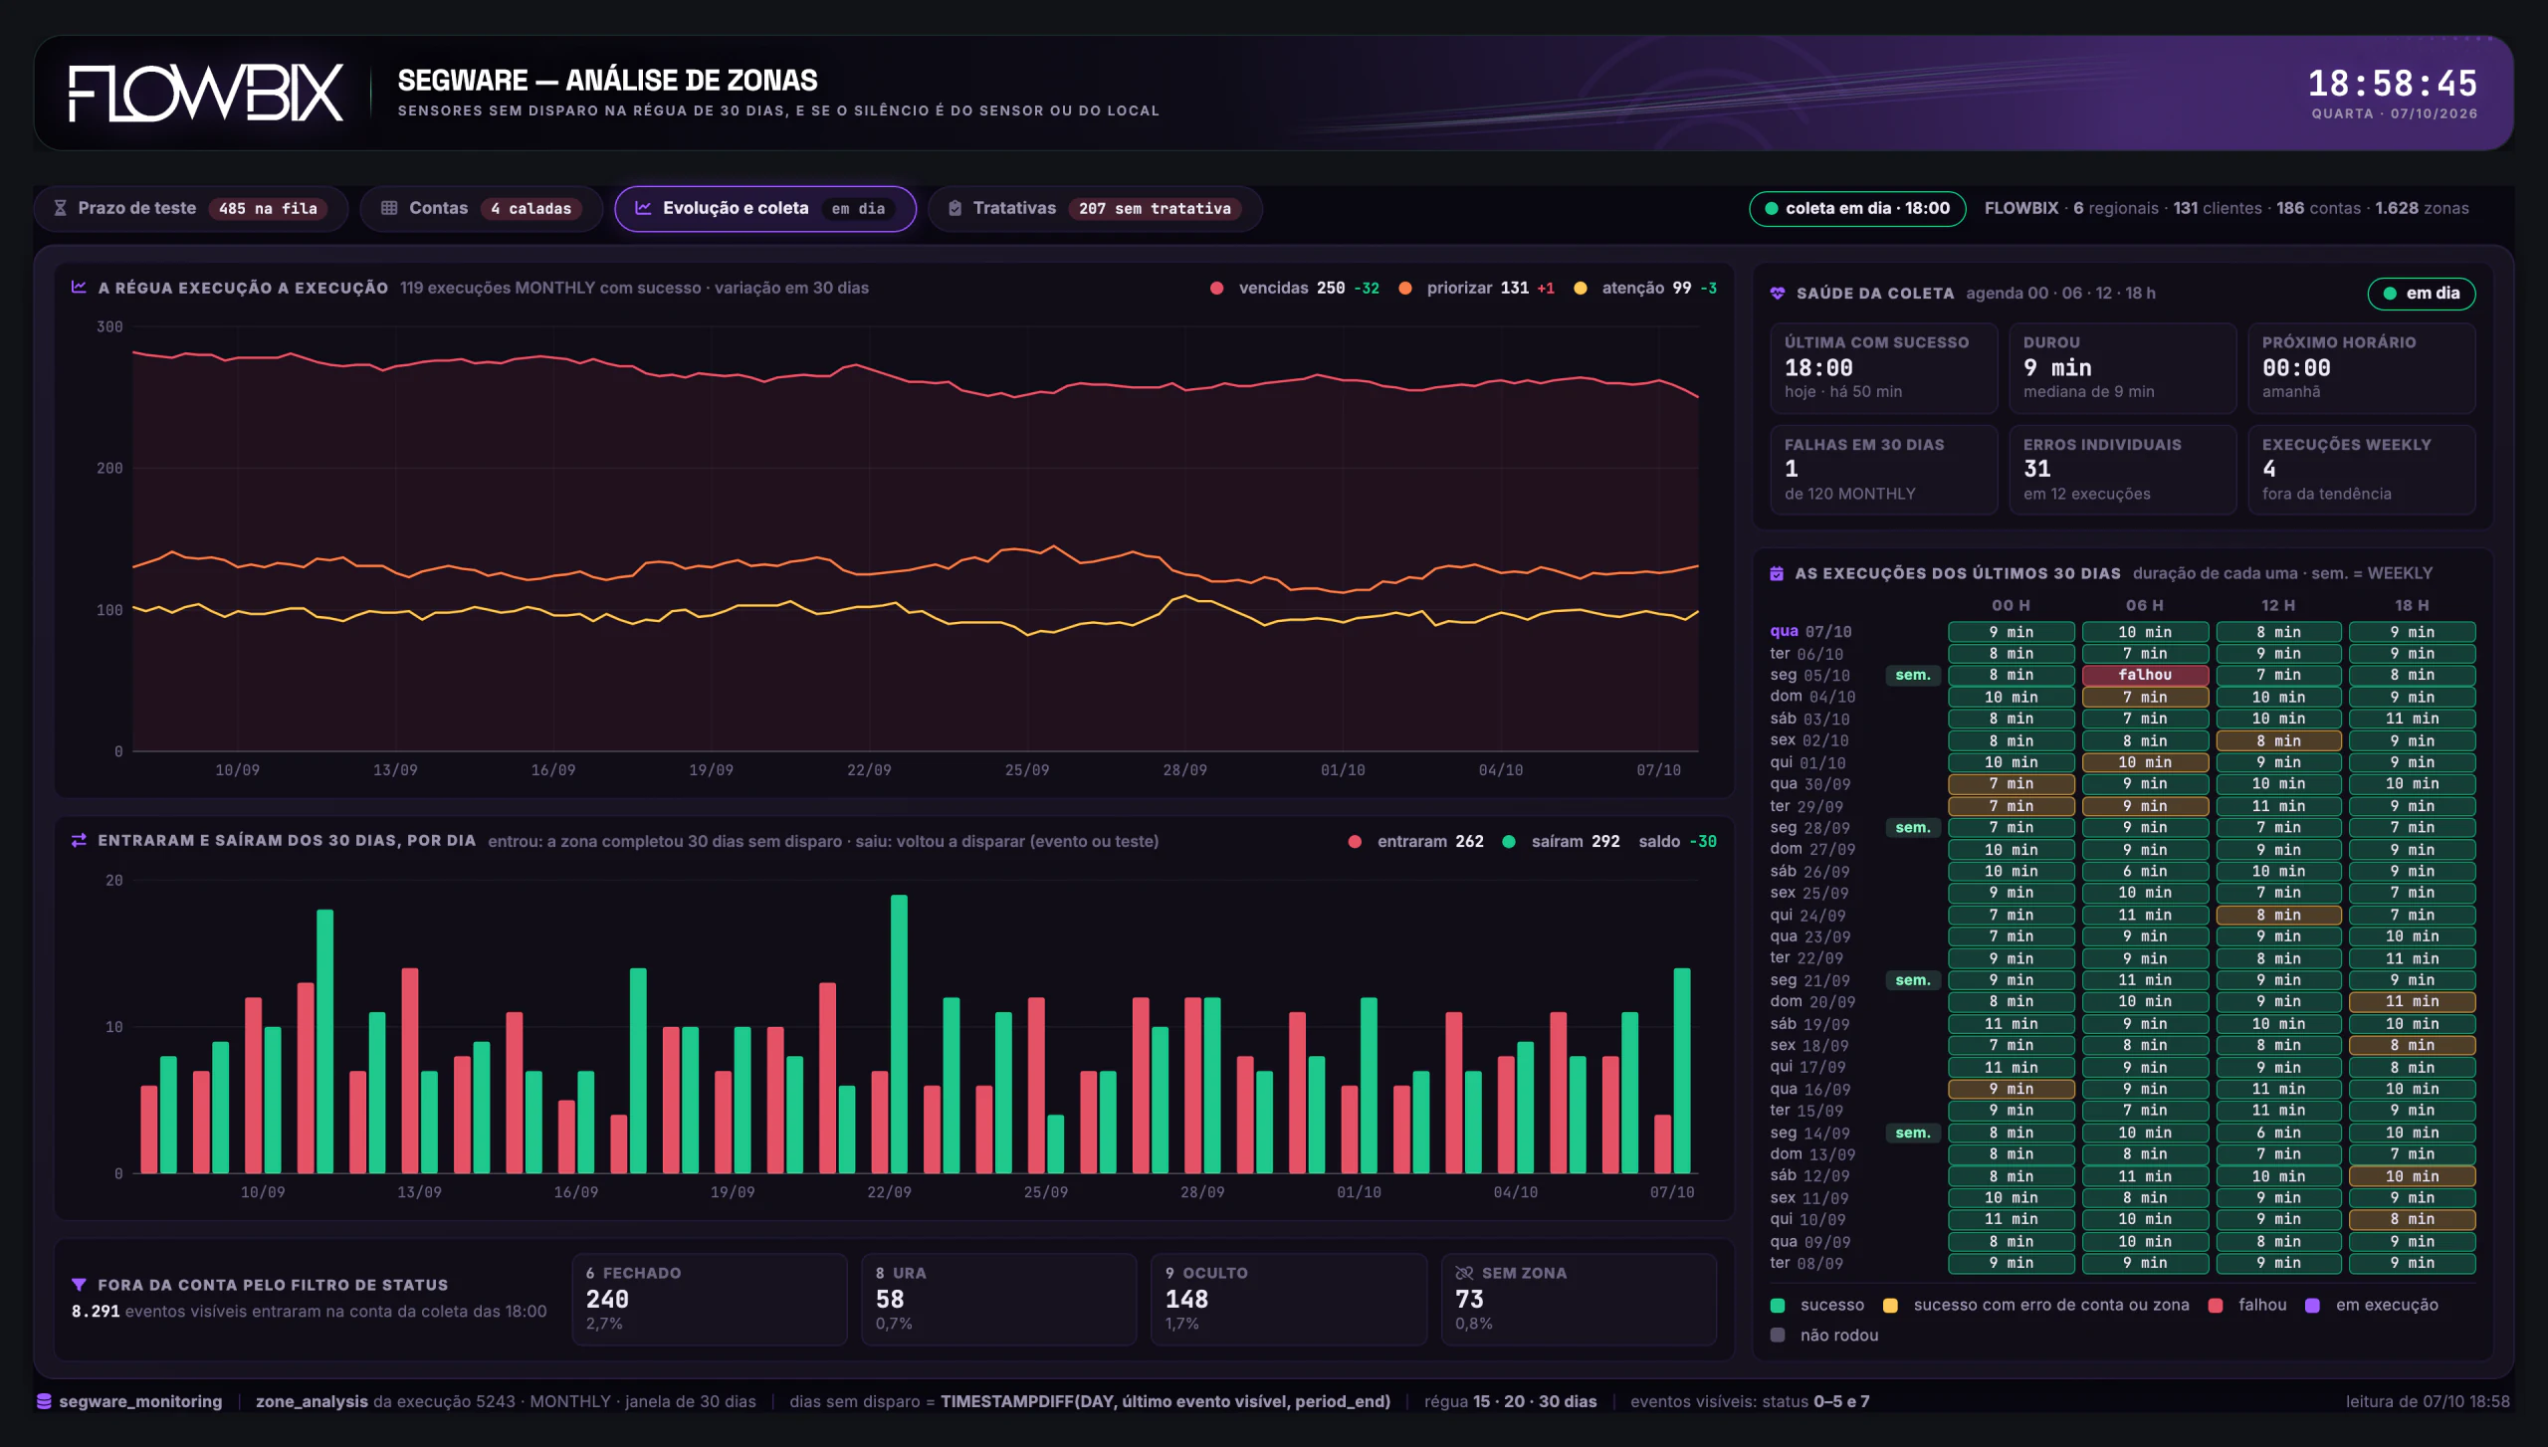Viewport: 2548px width, 1447px height.
Task: Click the qua 07/10 row label
Action: pyautogui.click(x=1810, y=632)
